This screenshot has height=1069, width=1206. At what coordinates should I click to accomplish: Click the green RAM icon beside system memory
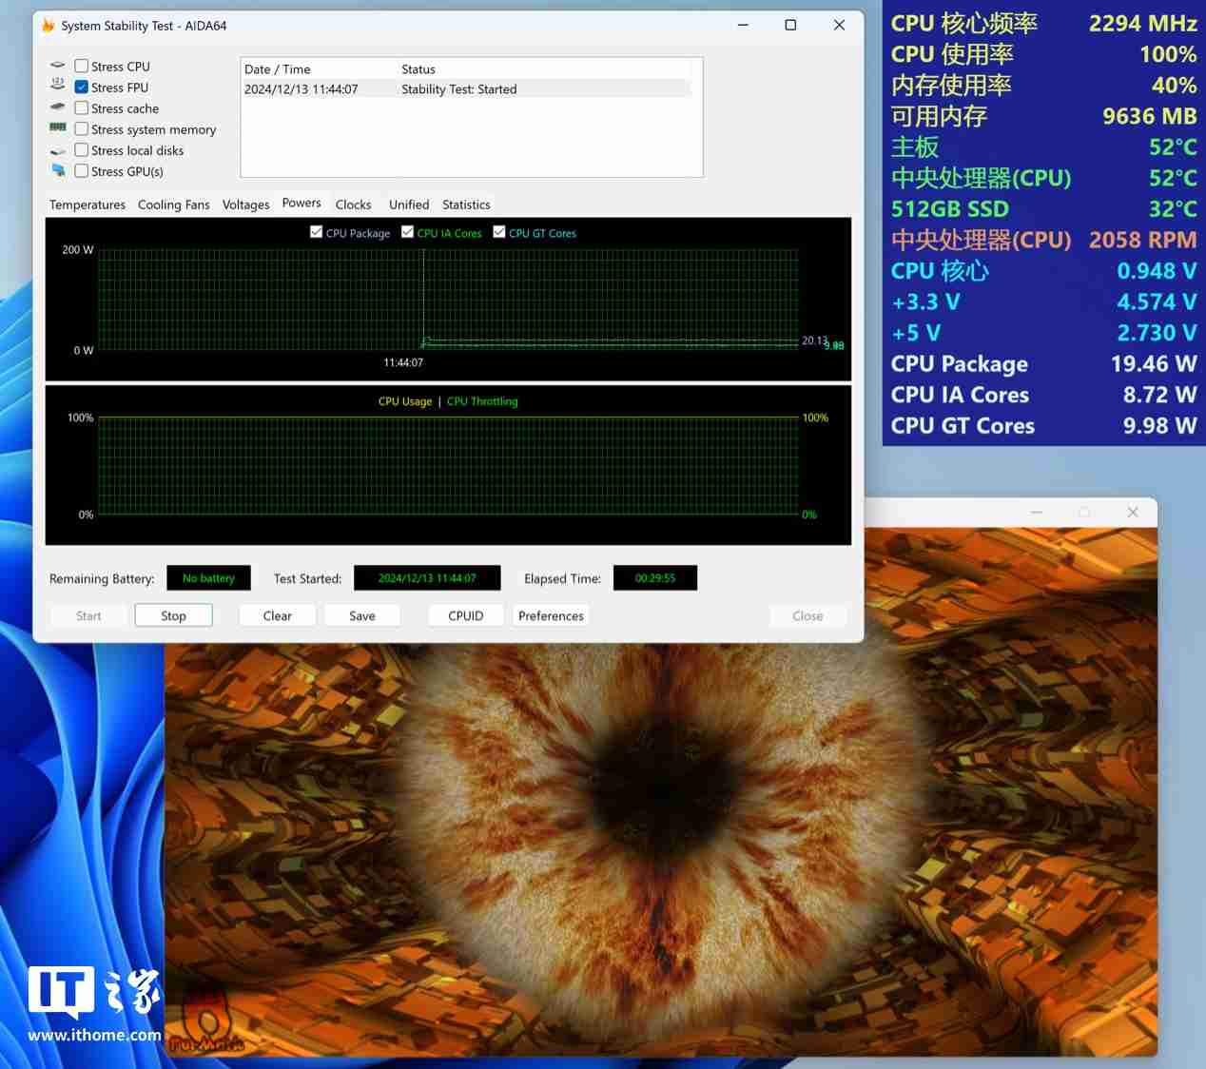[58, 127]
